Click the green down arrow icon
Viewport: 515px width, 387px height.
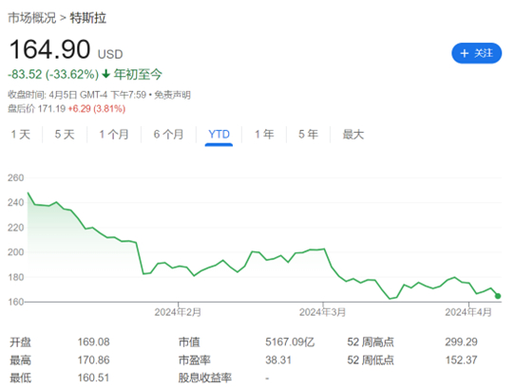pyautogui.click(x=105, y=74)
